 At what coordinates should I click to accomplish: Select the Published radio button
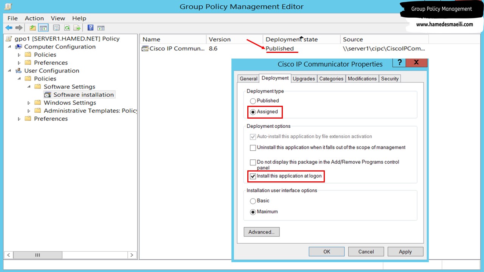point(253,101)
